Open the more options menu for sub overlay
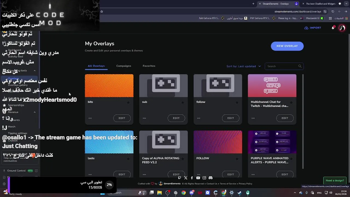This screenshot has height=197, width=350. coord(144,118)
